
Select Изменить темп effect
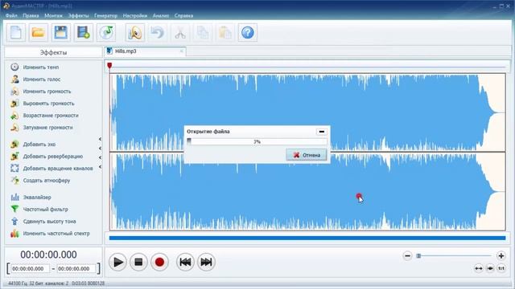(35, 67)
